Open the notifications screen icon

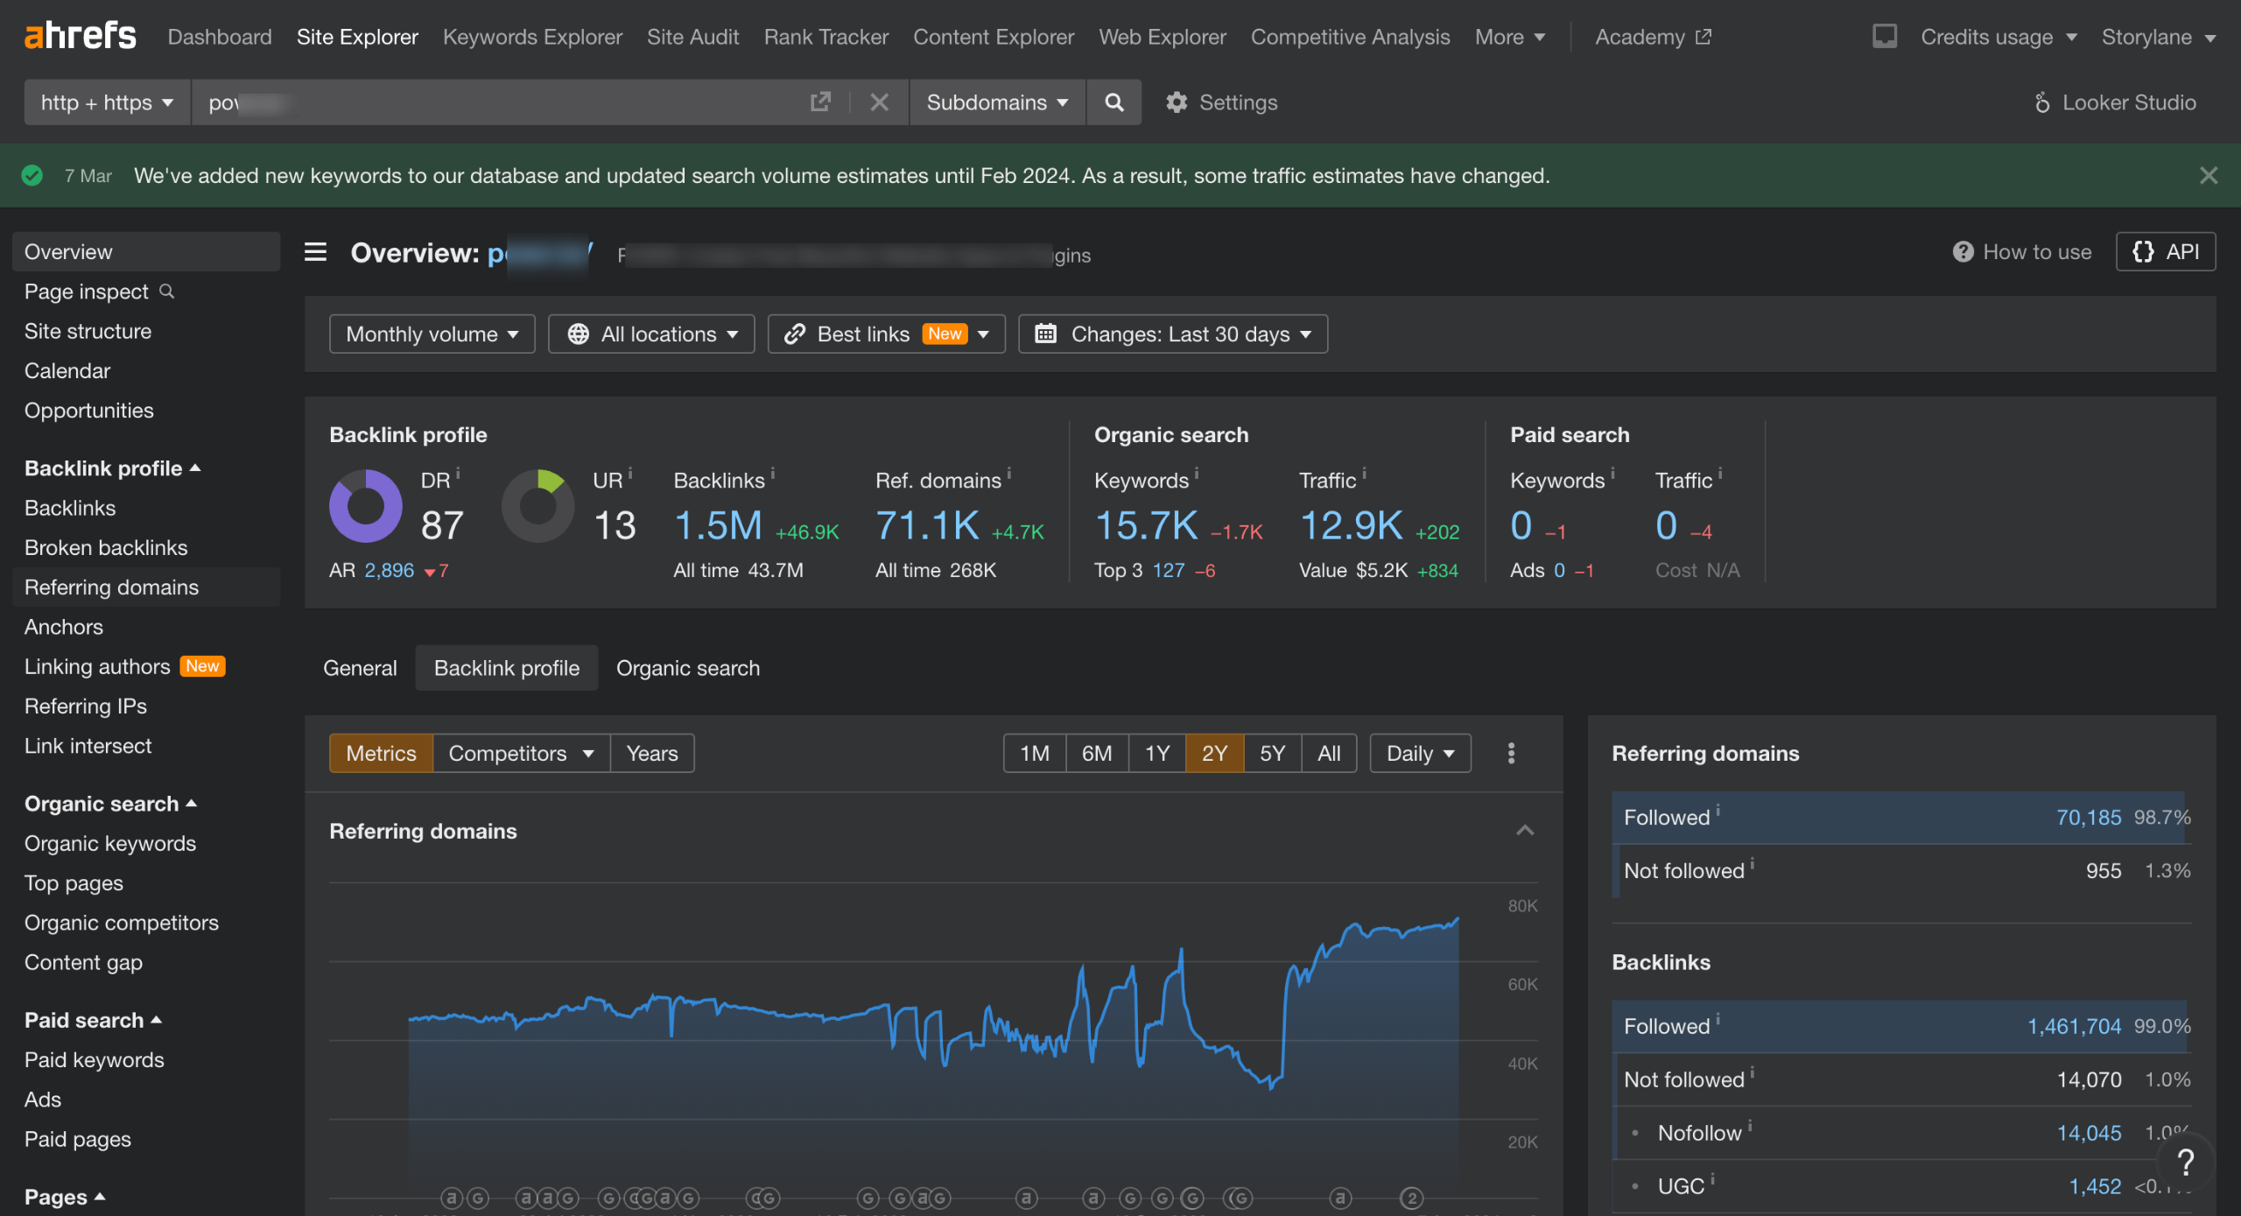tap(1884, 37)
